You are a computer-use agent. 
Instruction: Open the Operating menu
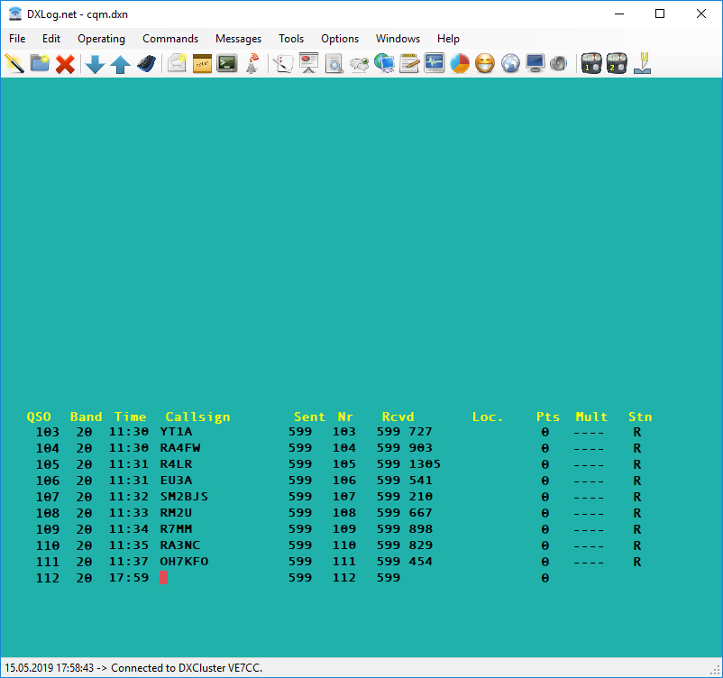[x=102, y=39]
